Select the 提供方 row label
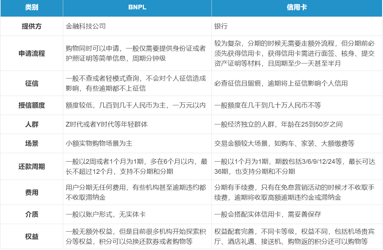This screenshot has height=250, width=383. pyautogui.click(x=31, y=26)
